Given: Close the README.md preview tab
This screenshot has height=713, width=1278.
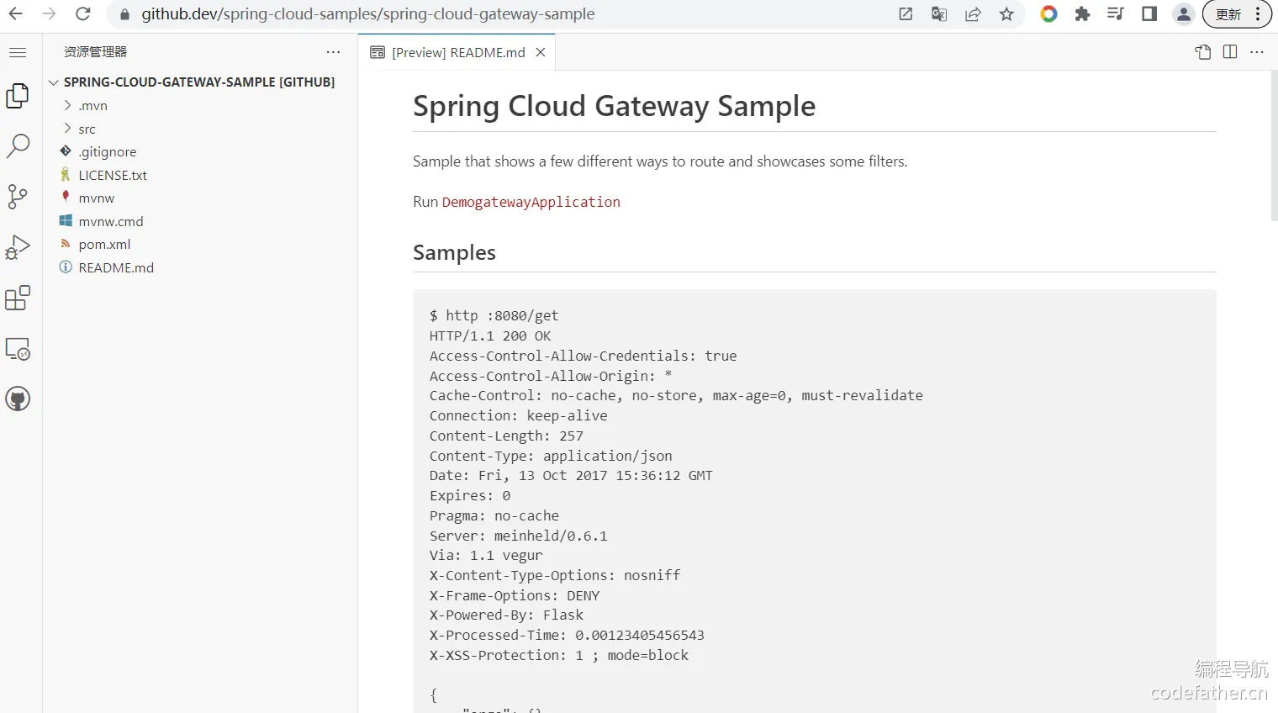Looking at the screenshot, I should pos(541,52).
